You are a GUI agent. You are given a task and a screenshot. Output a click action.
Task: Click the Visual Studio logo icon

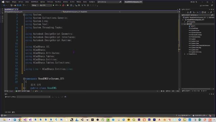pos(3,2)
